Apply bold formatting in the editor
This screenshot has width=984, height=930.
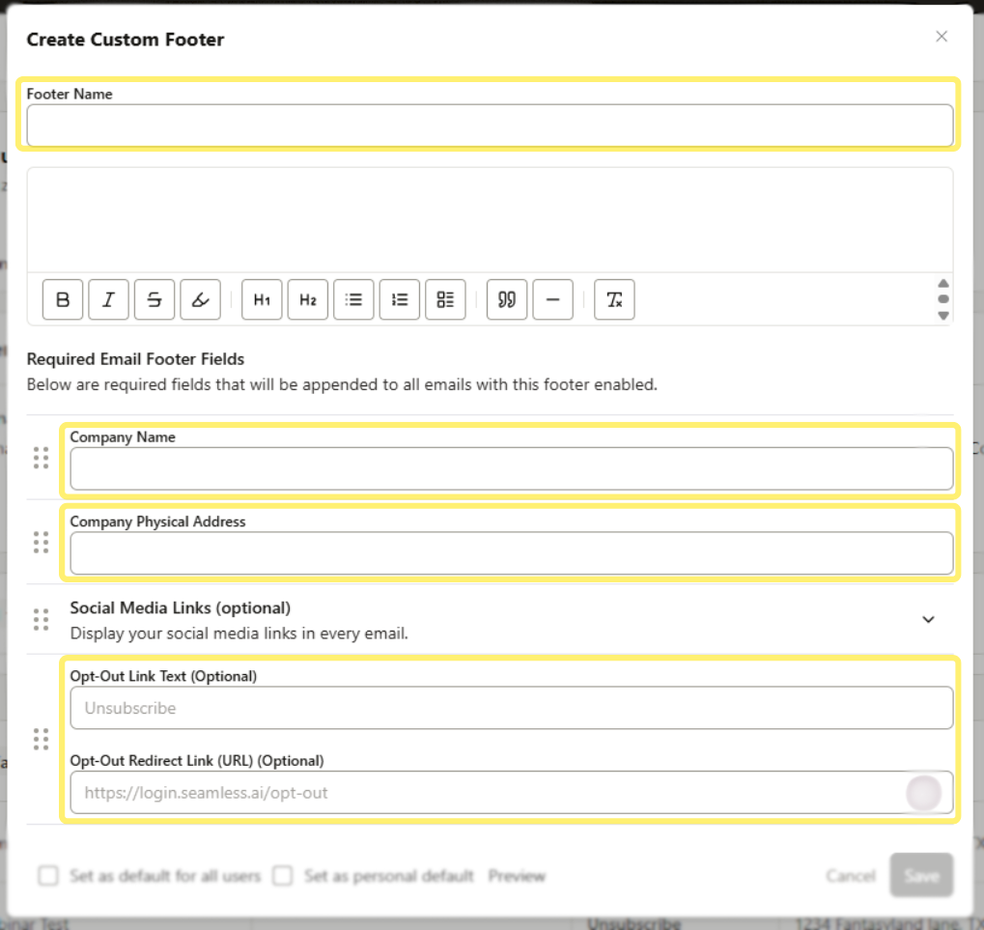pos(62,299)
